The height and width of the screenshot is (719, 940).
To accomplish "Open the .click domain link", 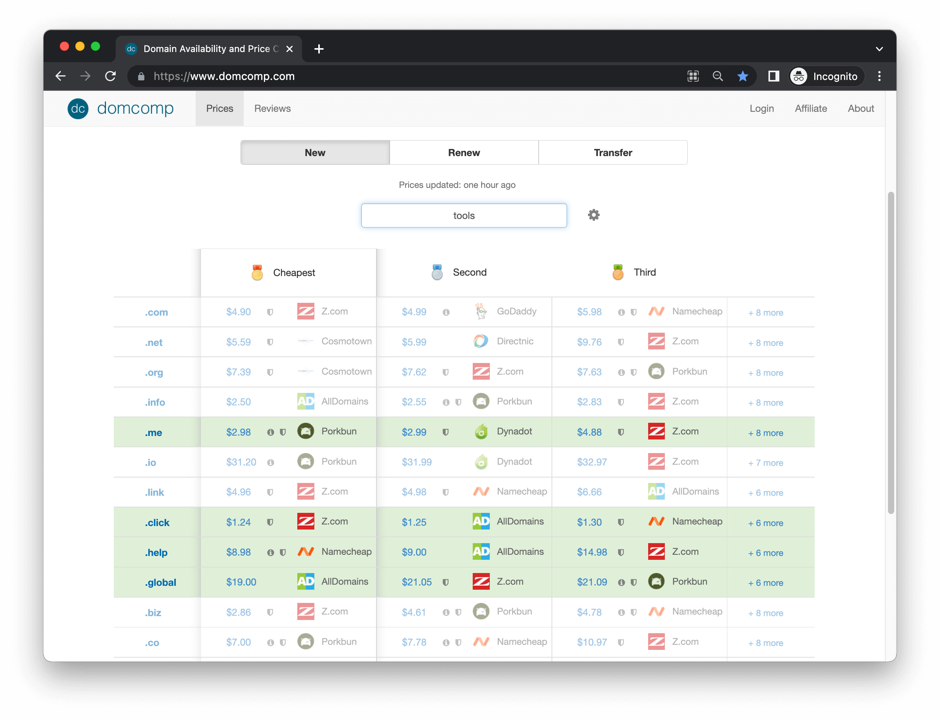I will point(157,523).
